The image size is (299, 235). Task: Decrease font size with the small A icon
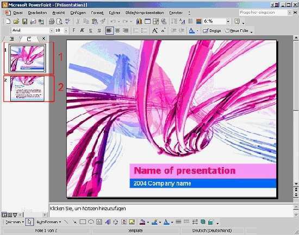tap(163, 30)
